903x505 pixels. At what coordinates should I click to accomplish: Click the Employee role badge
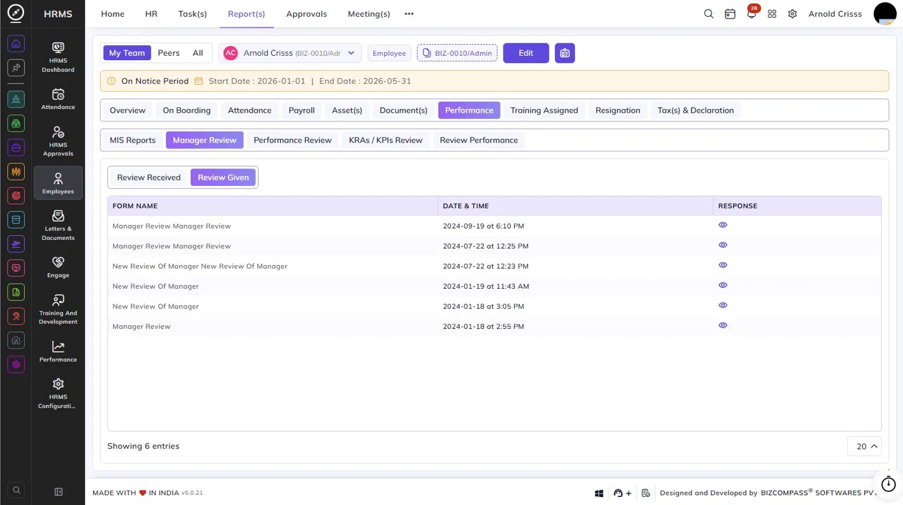[389, 53]
